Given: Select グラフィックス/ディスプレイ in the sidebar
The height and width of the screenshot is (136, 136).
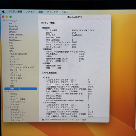Looking at the screenshot, I should click(x=22, y=67).
